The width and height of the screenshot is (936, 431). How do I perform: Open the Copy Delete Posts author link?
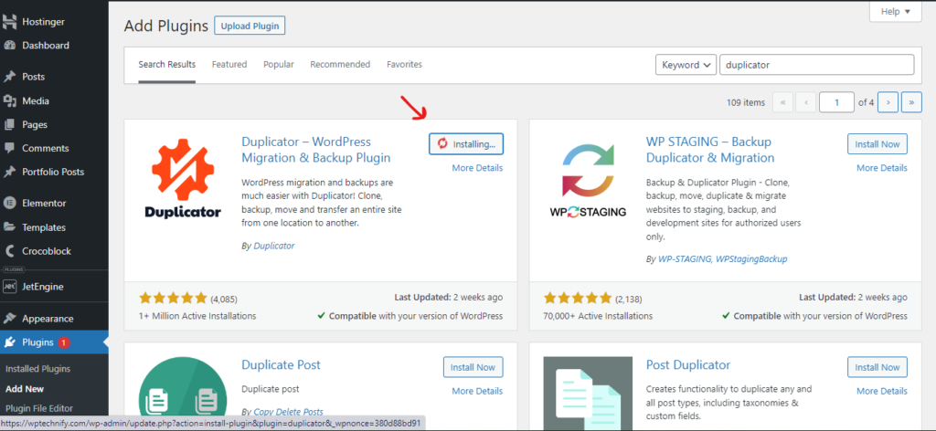pyautogui.click(x=288, y=412)
